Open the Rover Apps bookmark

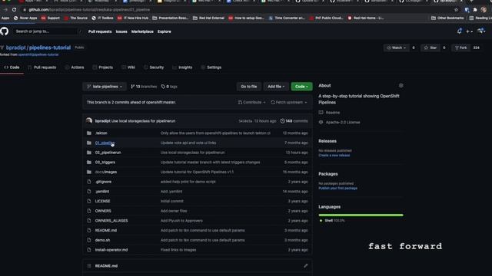pyautogui.click(x=25, y=18)
